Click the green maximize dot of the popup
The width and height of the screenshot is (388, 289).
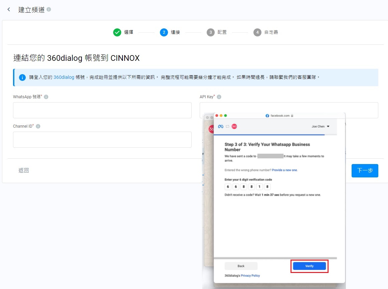225,116
